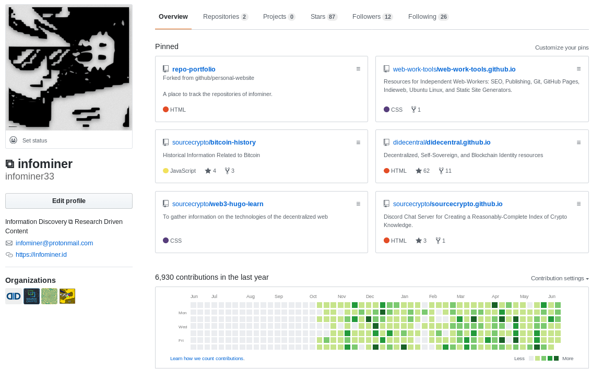Image resolution: width=591 pixels, height=369 pixels.
Task: Open the Stars tab
Action: pyautogui.click(x=324, y=17)
